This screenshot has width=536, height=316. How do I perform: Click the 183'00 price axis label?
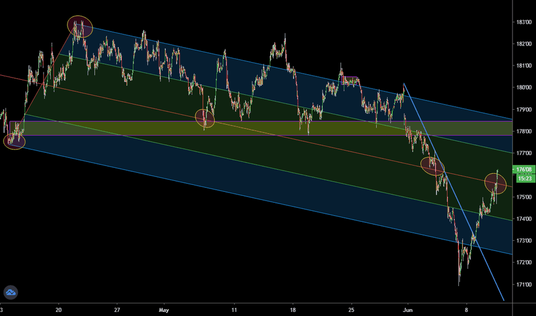(x=524, y=22)
